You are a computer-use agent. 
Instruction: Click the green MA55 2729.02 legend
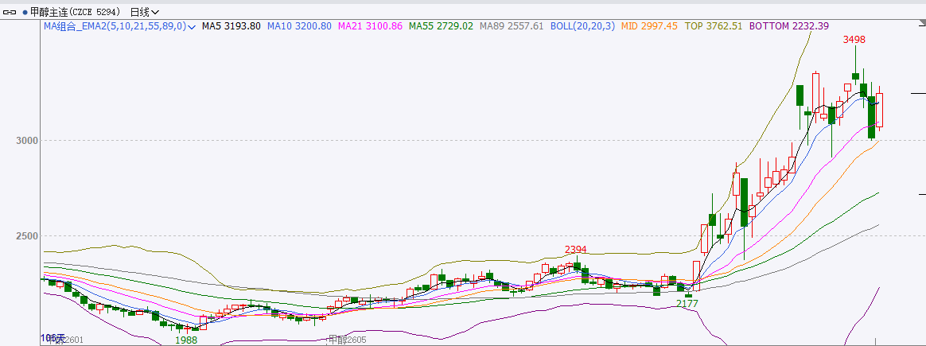(x=441, y=26)
